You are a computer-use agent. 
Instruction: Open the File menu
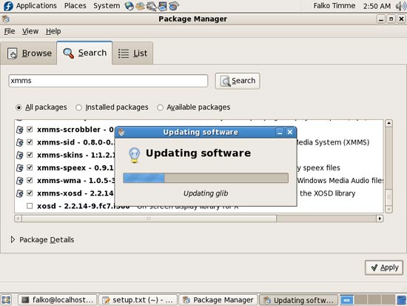[10, 31]
